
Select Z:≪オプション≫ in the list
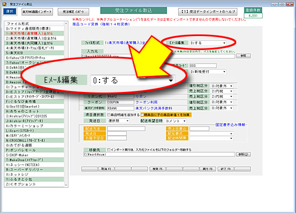click(34, 184)
